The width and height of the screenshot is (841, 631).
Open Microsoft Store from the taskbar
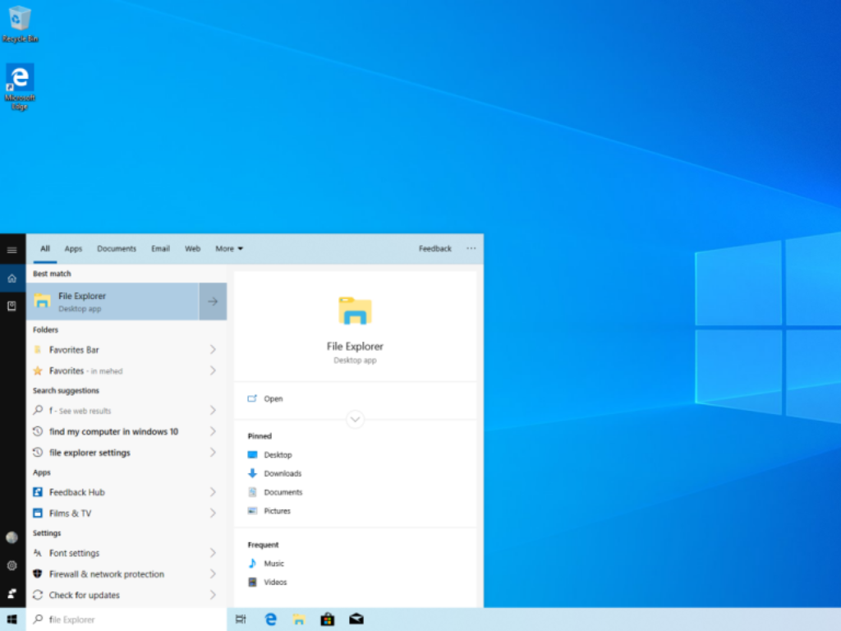(x=327, y=619)
